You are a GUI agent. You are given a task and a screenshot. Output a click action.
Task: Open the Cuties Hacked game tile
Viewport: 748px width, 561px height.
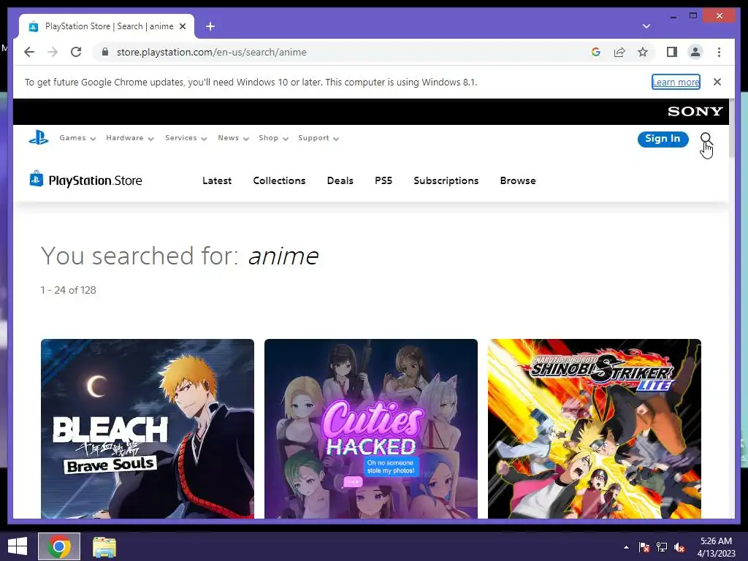coord(370,428)
